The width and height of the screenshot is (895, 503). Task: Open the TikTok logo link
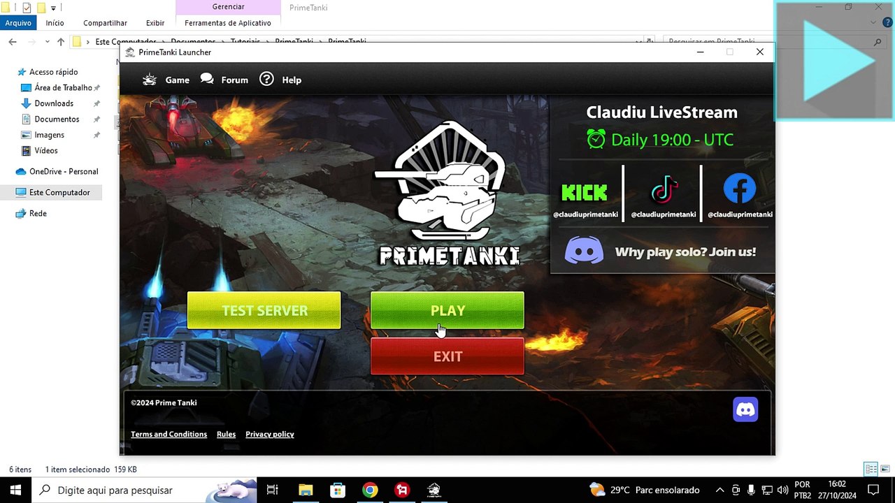[x=664, y=190]
